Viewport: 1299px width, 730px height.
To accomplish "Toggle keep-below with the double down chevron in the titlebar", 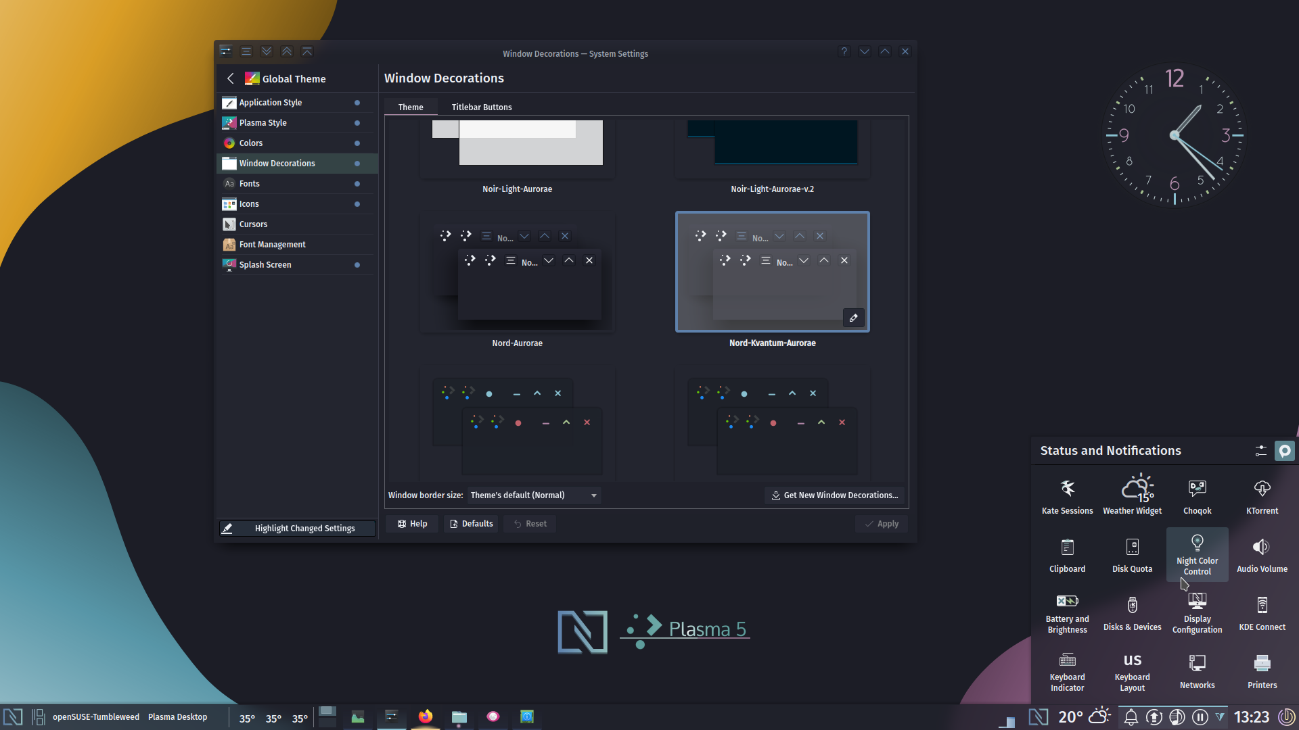I will [x=267, y=51].
